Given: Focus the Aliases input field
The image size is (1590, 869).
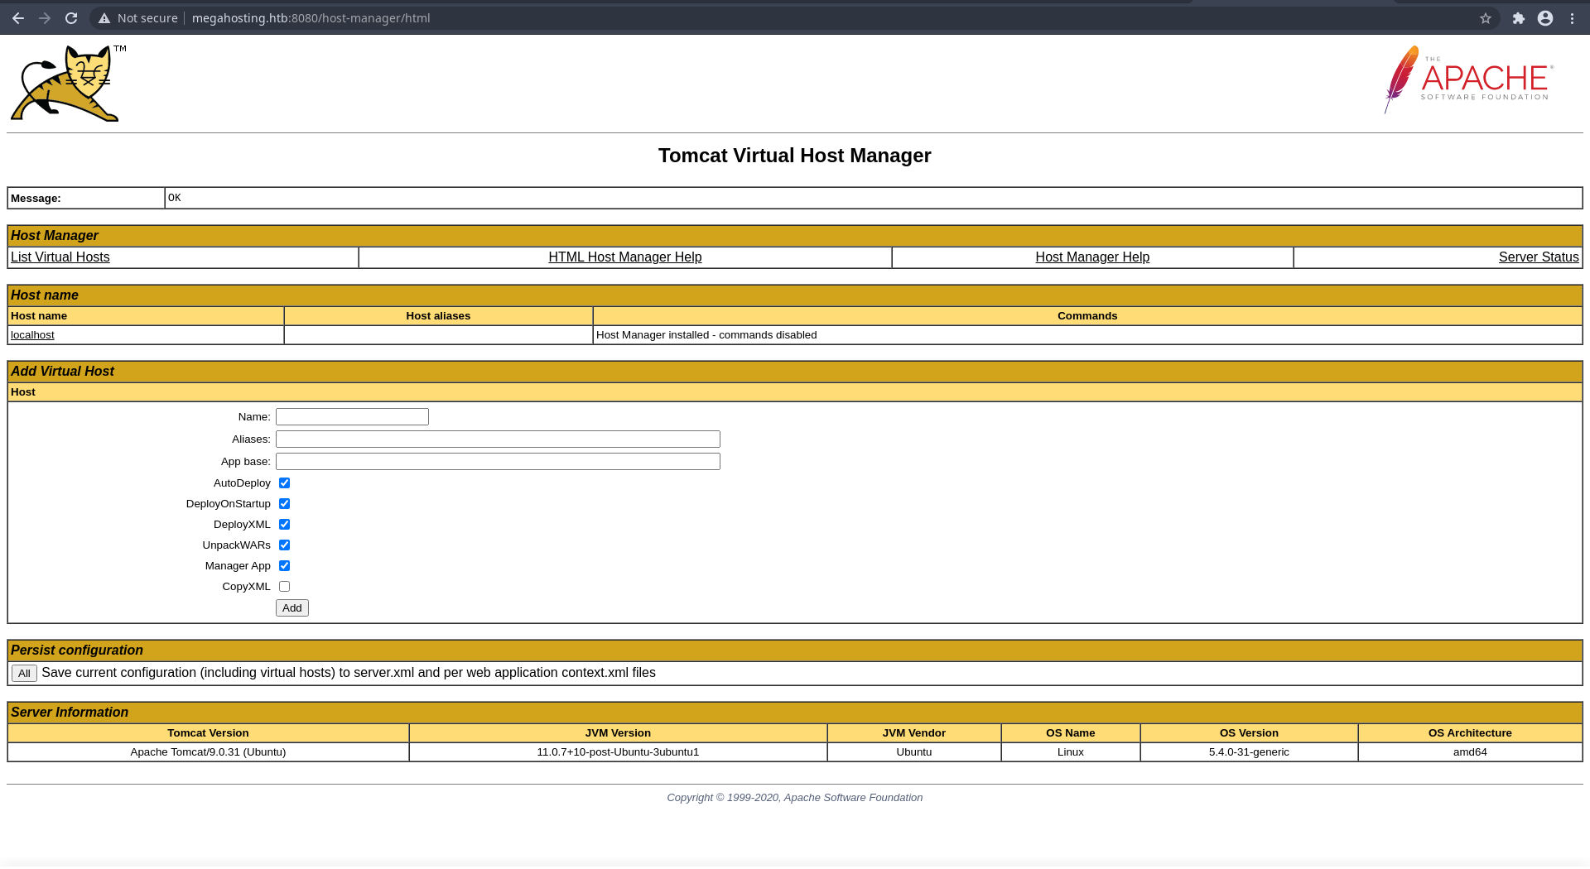Looking at the screenshot, I should tap(498, 439).
